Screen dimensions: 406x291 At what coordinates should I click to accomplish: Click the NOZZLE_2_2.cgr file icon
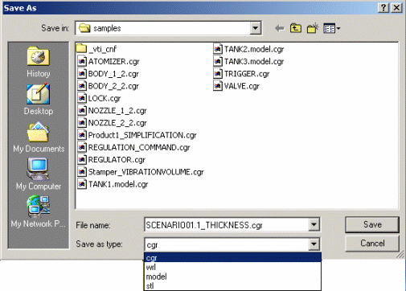82,123
